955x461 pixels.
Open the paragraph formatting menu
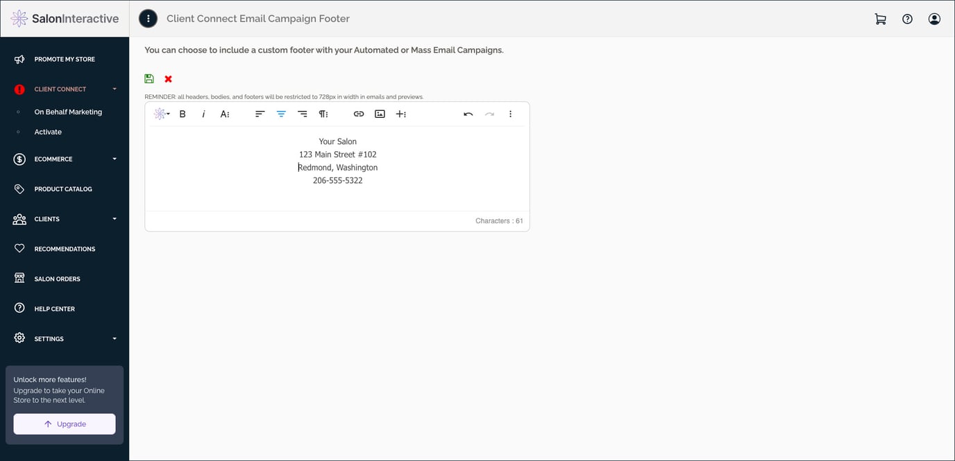tap(323, 113)
